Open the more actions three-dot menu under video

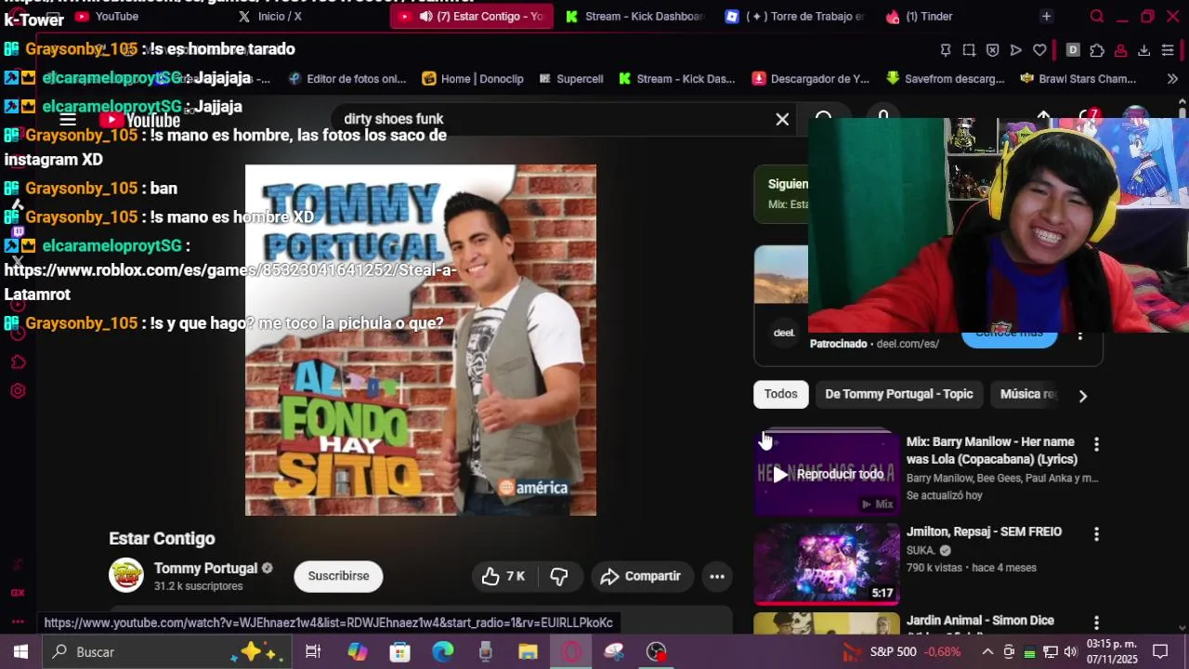pos(717,576)
